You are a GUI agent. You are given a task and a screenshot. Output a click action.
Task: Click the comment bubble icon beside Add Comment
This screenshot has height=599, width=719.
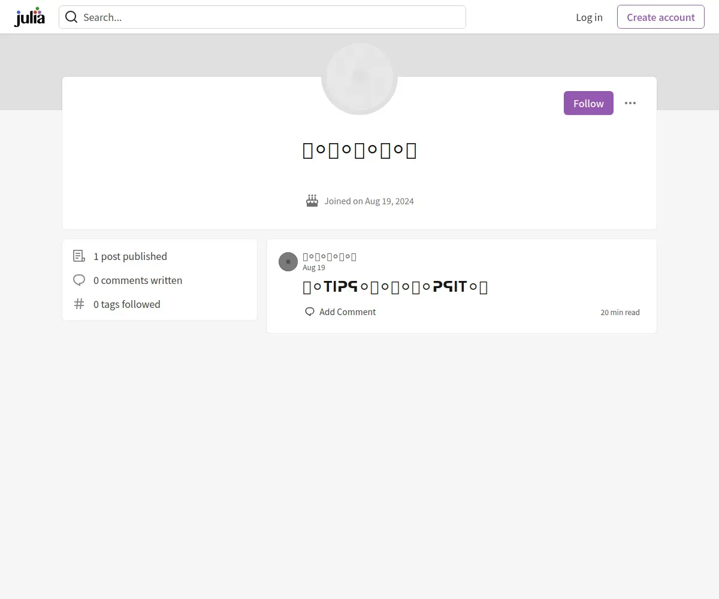click(310, 312)
